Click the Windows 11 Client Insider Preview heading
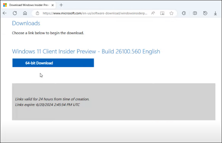This screenshot has height=143, width=222. tap(86, 51)
